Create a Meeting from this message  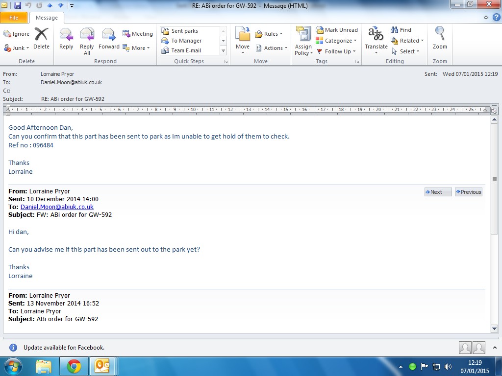[x=138, y=34]
